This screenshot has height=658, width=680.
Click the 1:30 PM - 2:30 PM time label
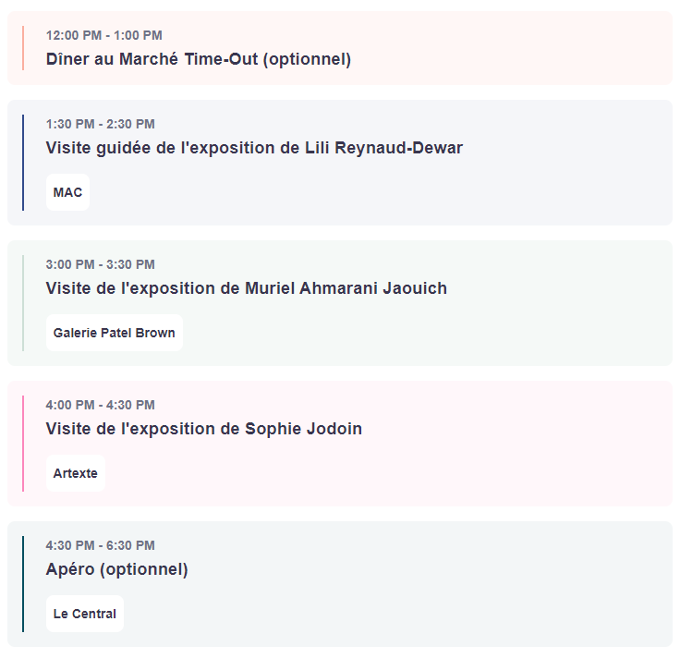[x=100, y=124]
